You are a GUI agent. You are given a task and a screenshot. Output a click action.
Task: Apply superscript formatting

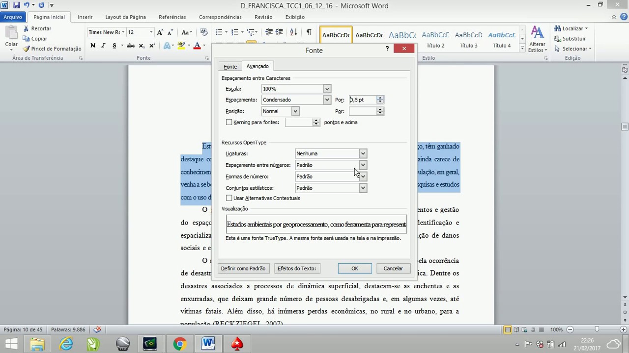tap(152, 46)
